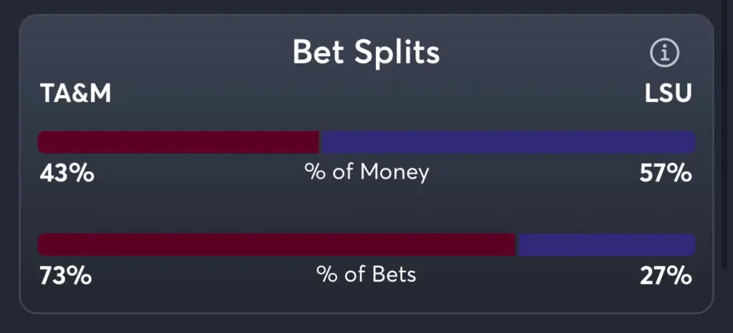
Task: Click the % of Money label
Action: pyautogui.click(x=366, y=172)
